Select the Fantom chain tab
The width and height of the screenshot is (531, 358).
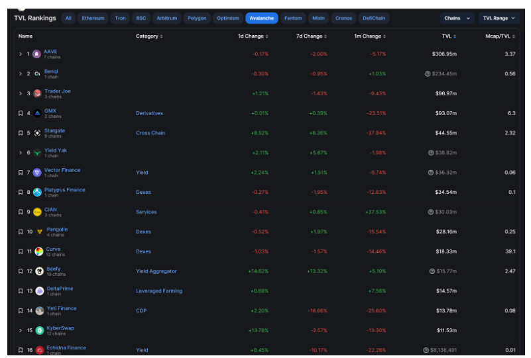(293, 19)
